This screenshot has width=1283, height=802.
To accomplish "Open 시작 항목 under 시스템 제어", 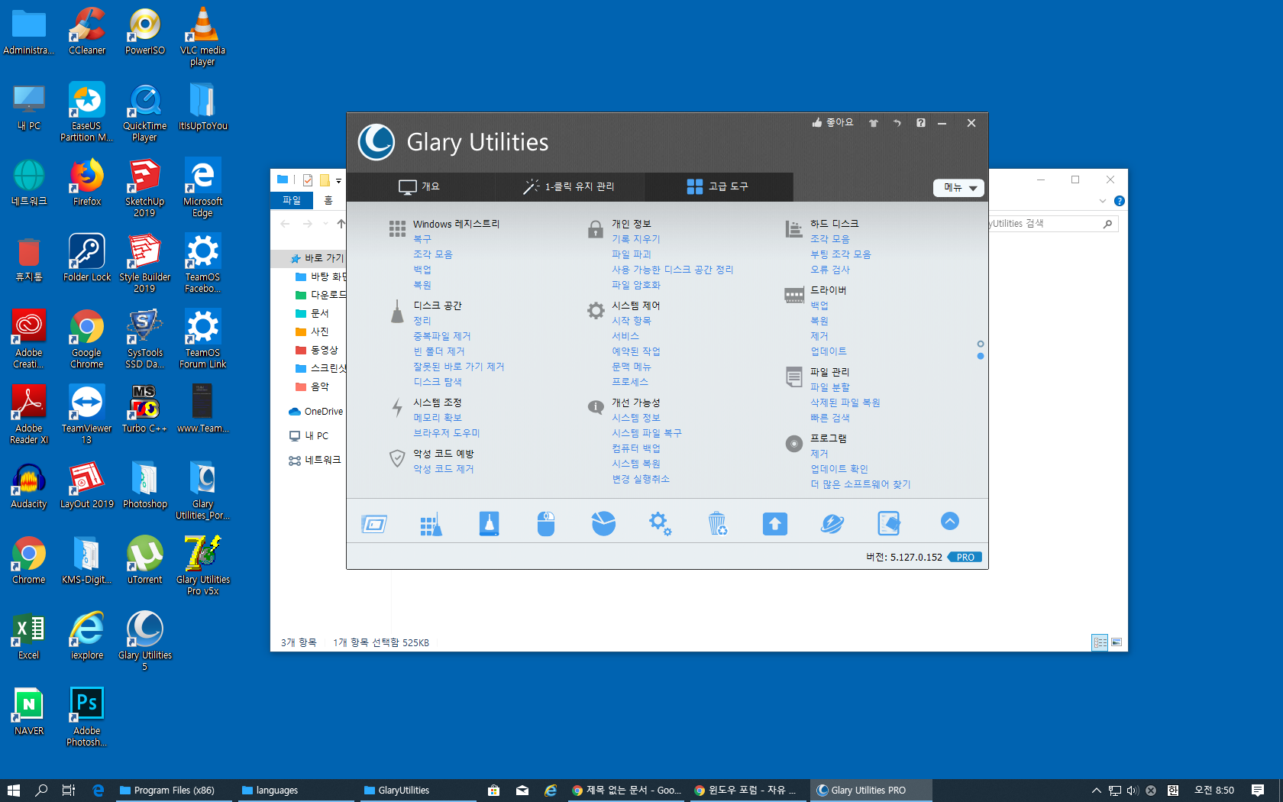I will [x=632, y=321].
